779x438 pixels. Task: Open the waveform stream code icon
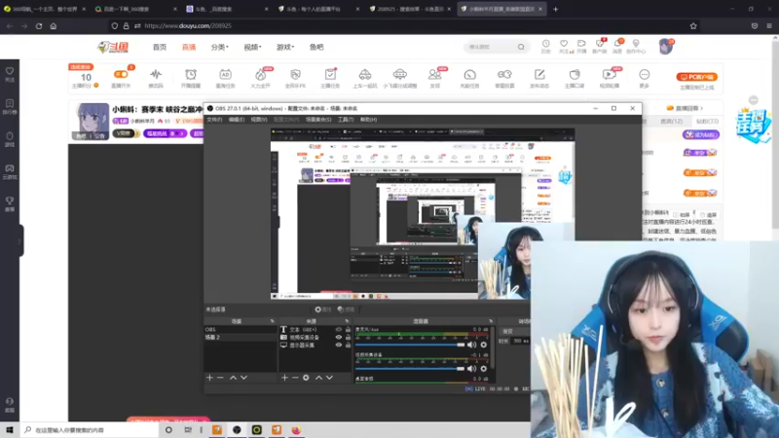pos(156,75)
